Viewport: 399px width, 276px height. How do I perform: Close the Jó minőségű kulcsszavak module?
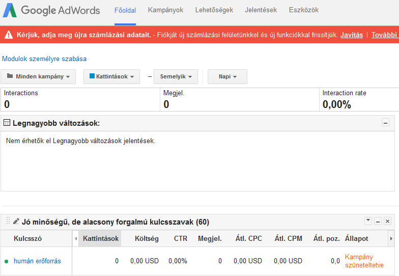pos(388,221)
